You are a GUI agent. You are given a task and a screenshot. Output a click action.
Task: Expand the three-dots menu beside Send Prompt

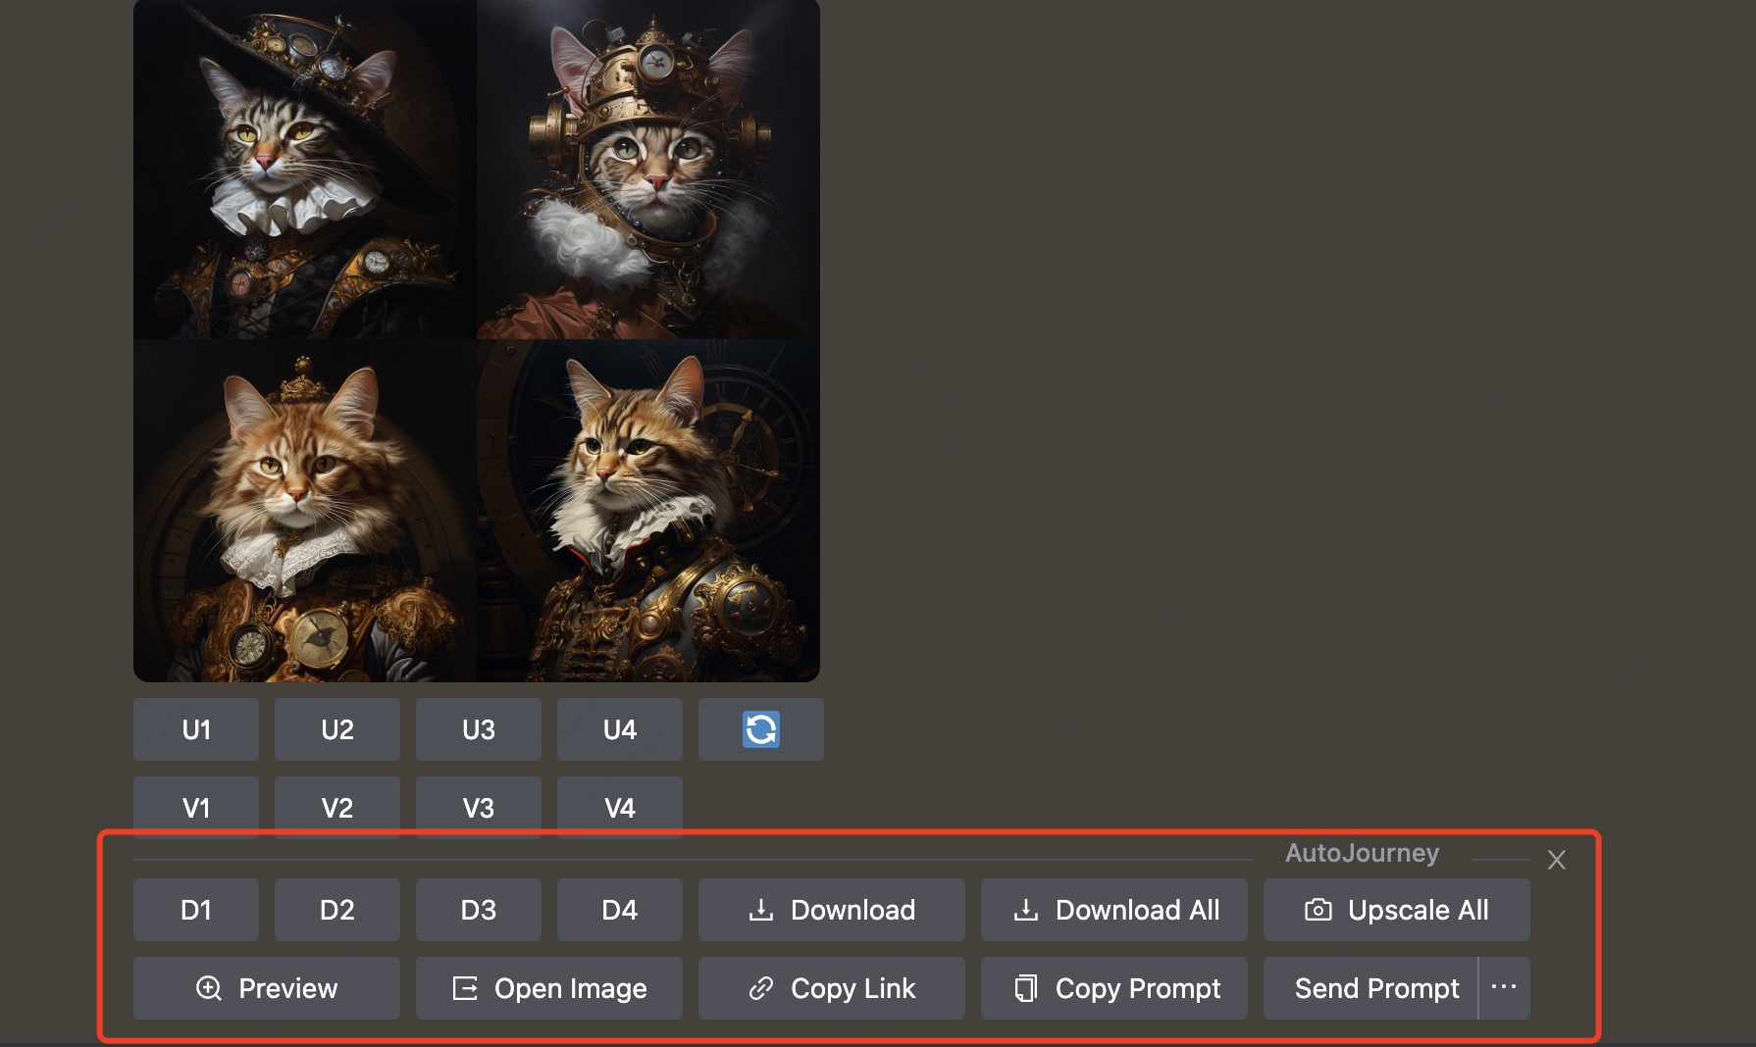coord(1504,988)
